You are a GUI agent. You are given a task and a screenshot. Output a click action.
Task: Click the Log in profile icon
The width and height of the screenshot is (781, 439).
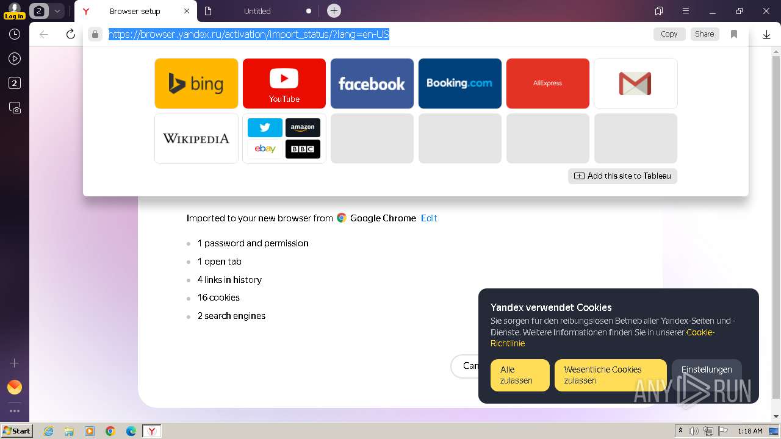coord(14,11)
